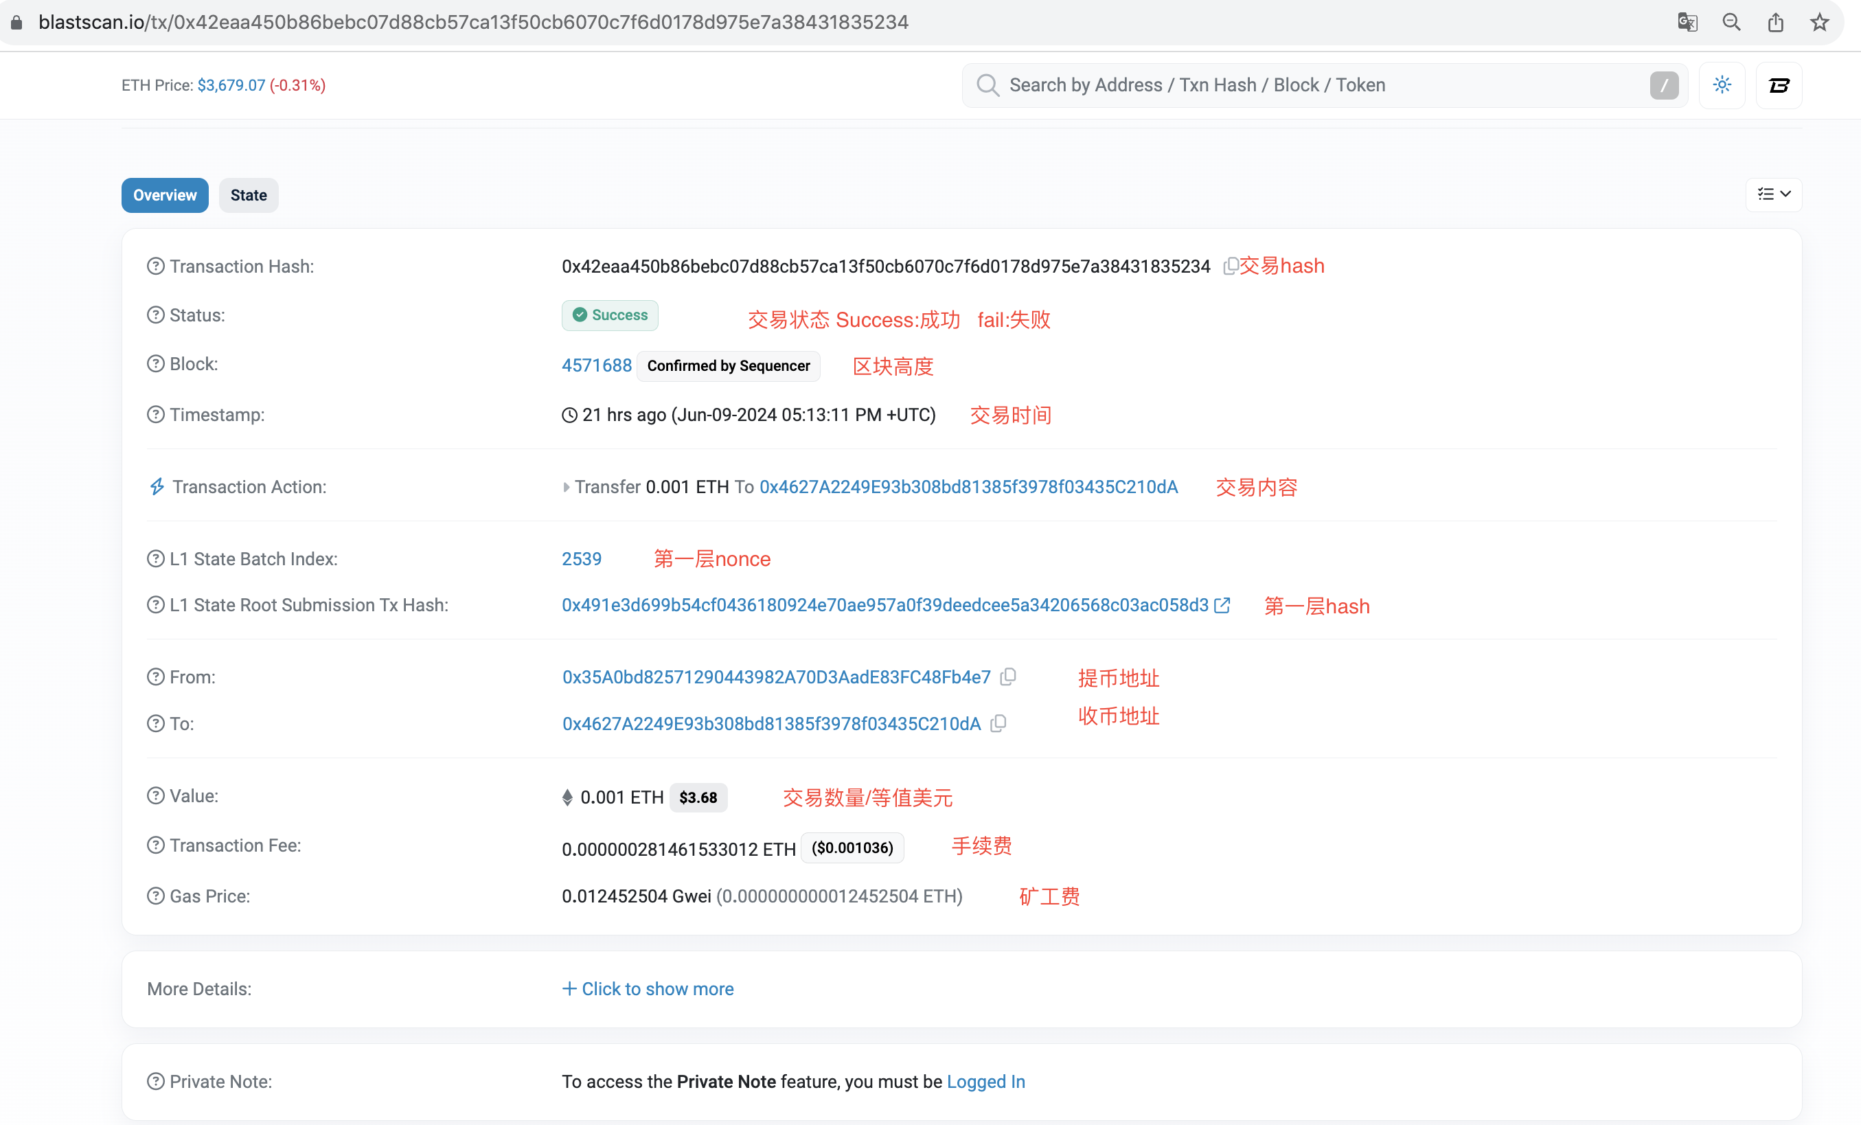The width and height of the screenshot is (1861, 1125).
Task: Open the list view options dropdown
Action: (1773, 195)
